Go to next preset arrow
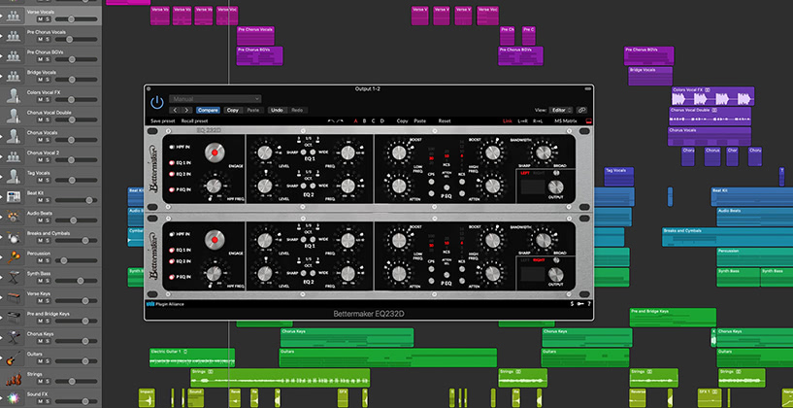The width and height of the screenshot is (793, 408). (187, 110)
